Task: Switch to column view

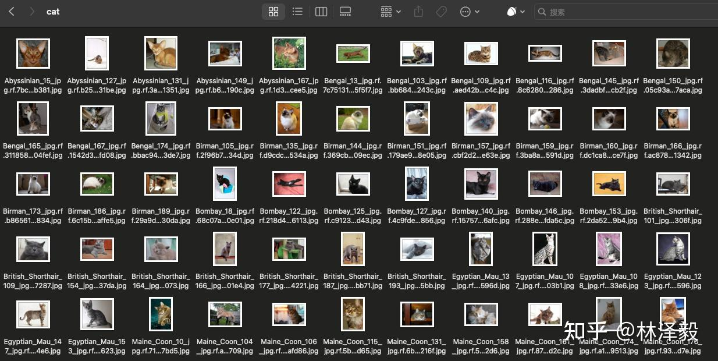Action: click(321, 12)
